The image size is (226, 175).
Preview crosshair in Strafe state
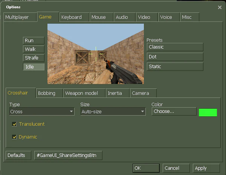tap(34, 58)
